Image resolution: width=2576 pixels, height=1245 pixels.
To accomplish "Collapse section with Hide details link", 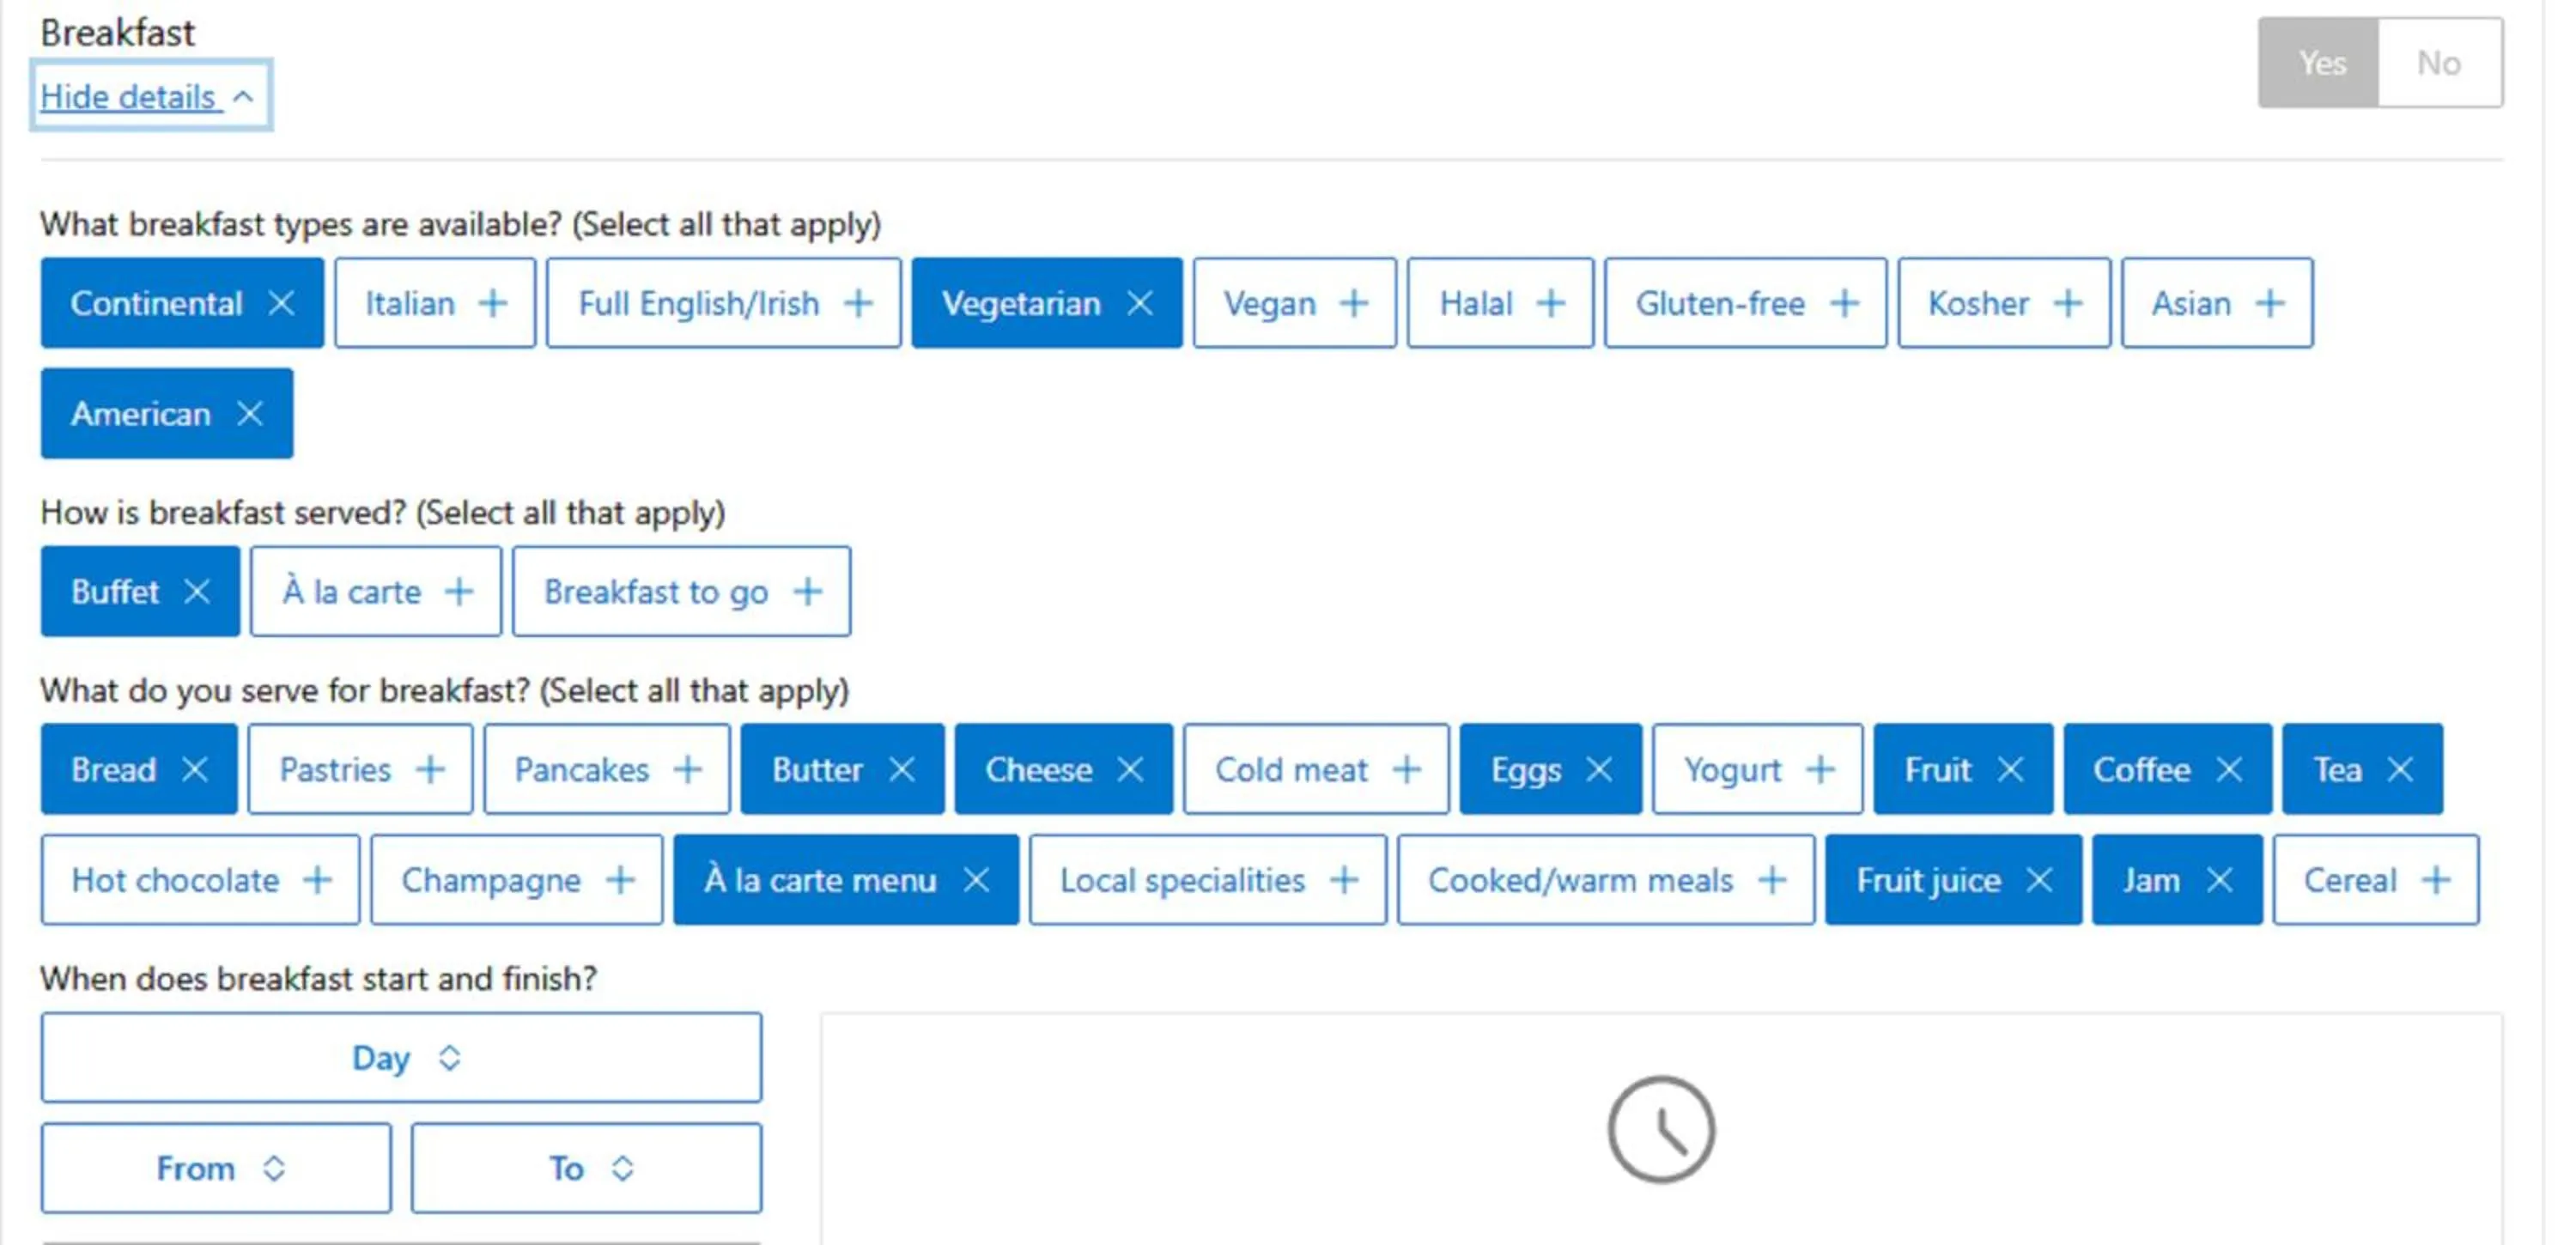I will pyautogui.click(x=146, y=97).
